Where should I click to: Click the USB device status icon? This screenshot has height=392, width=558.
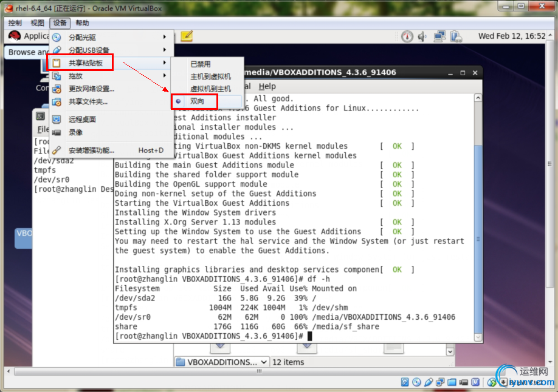(x=429, y=382)
